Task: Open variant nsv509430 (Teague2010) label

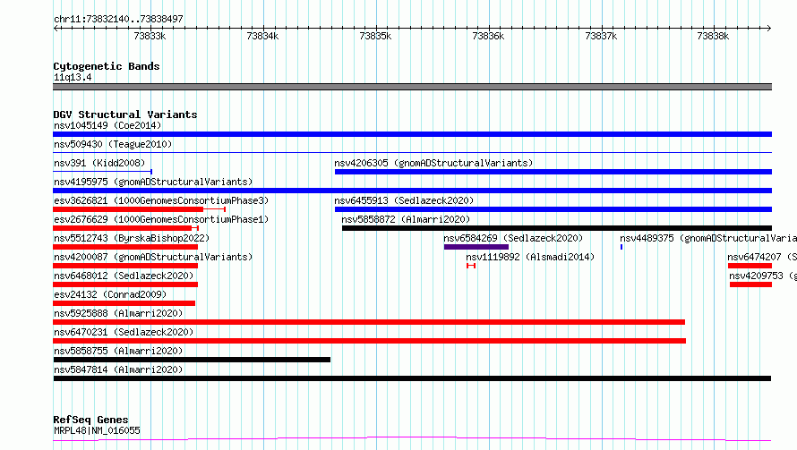Action: tap(113, 144)
